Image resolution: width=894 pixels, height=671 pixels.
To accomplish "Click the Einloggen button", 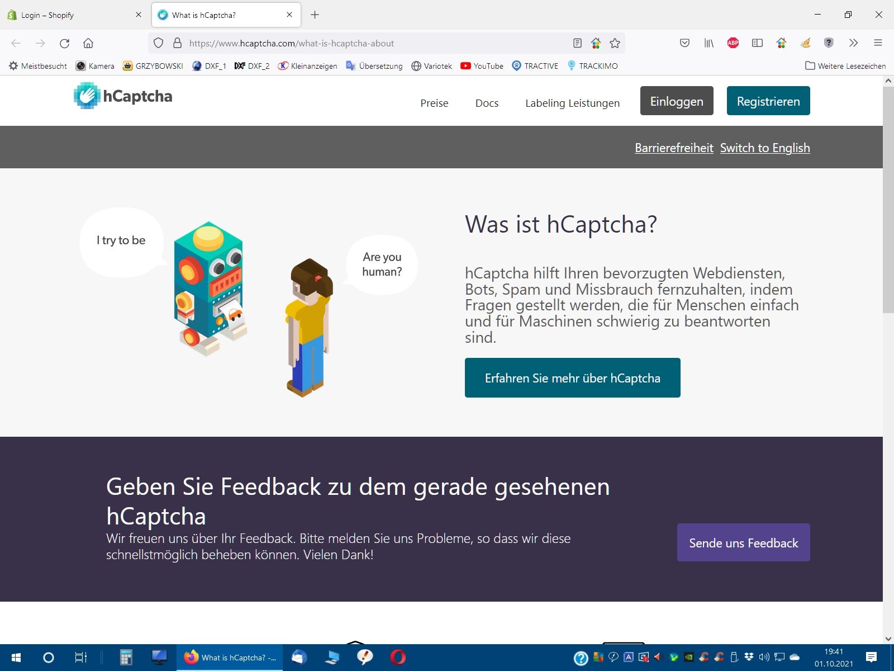I will tap(677, 101).
